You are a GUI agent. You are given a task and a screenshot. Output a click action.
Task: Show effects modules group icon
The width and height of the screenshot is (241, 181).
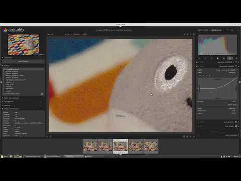236,58
